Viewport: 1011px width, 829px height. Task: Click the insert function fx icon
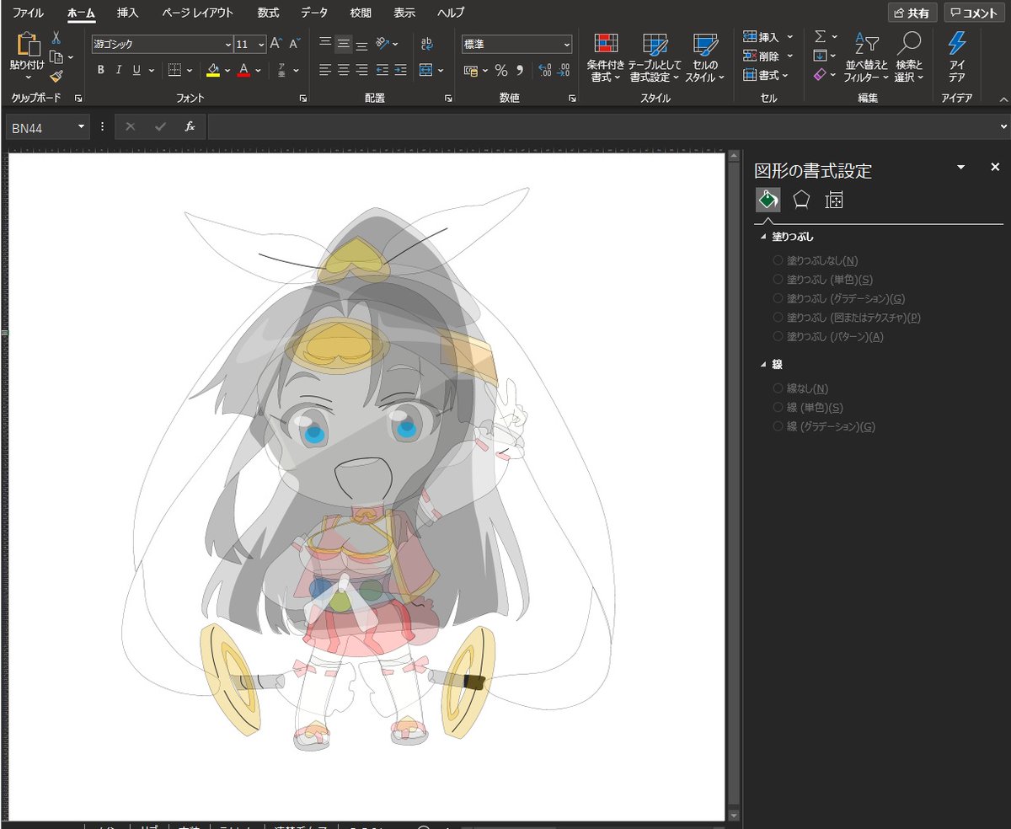(190, 126)
